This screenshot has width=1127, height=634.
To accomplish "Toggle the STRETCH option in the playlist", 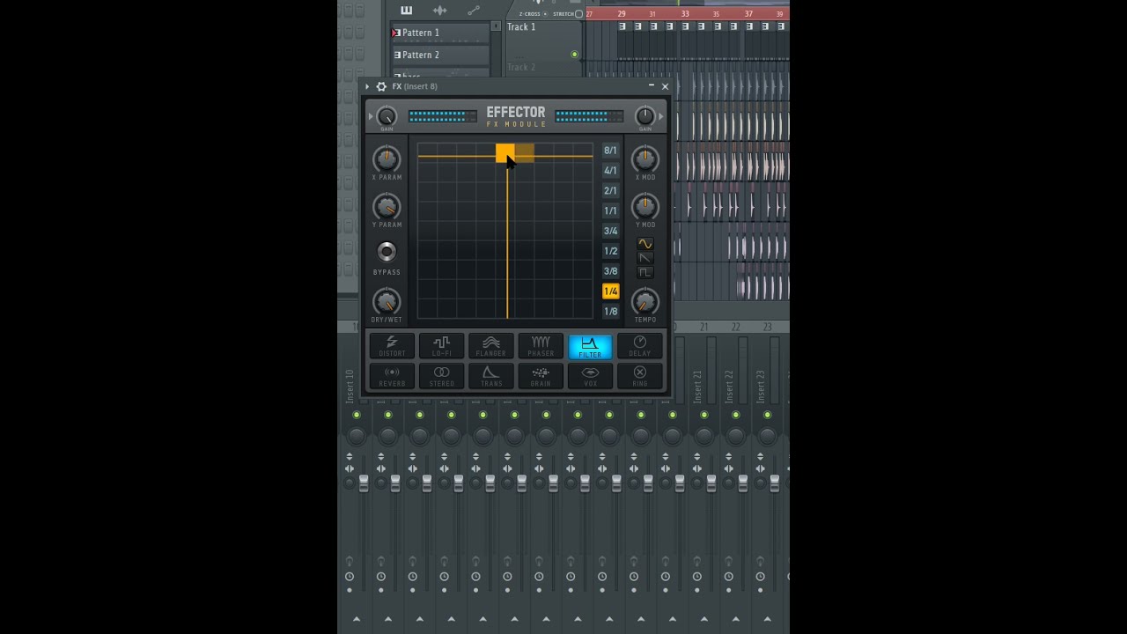I will click(x=578, y=14).
